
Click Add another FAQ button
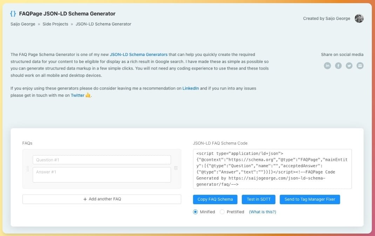[x=102, y=199]
